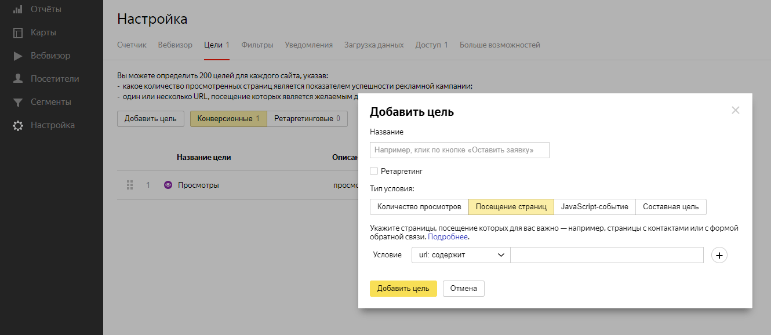Open Настройка using the gear icon
The width and height of the screenshot is (771, 335).
coord(18,125)
